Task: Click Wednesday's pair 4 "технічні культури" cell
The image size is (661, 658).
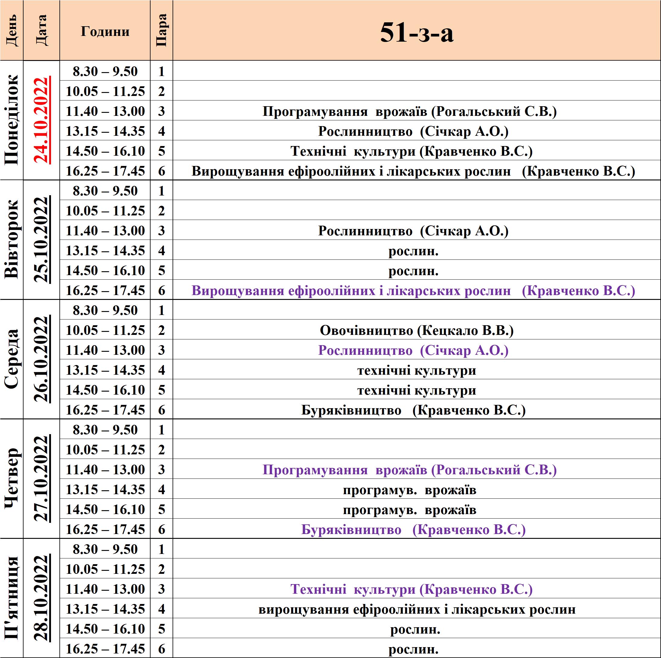Action: (417, 369)
